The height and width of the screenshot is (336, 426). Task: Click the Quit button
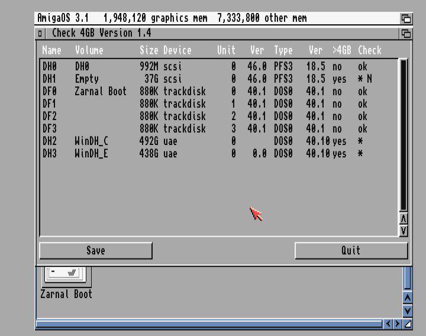tap(351, 250)
